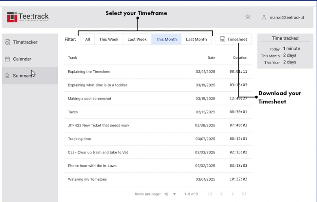Go to previous page of results
This screenshot has height=202, width=317.
coord(222,194)
